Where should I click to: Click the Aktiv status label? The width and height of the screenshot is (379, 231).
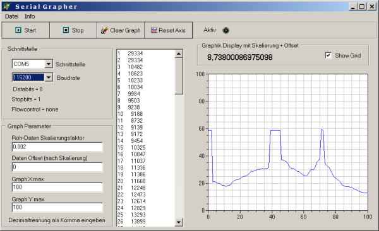tap(210, 30)
